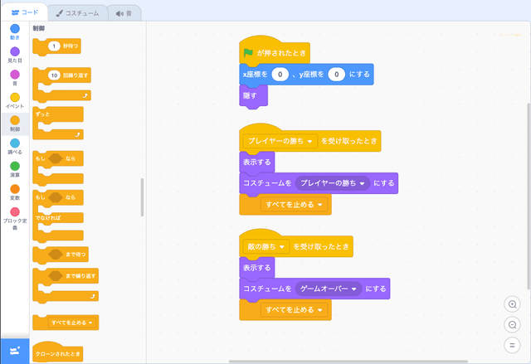Click the zoom out magnifier icon

[x=512, y=325]
